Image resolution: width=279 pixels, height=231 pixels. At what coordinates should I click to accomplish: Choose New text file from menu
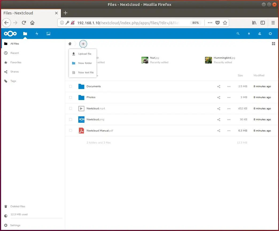pyautogui.click(x=83, y=73)
